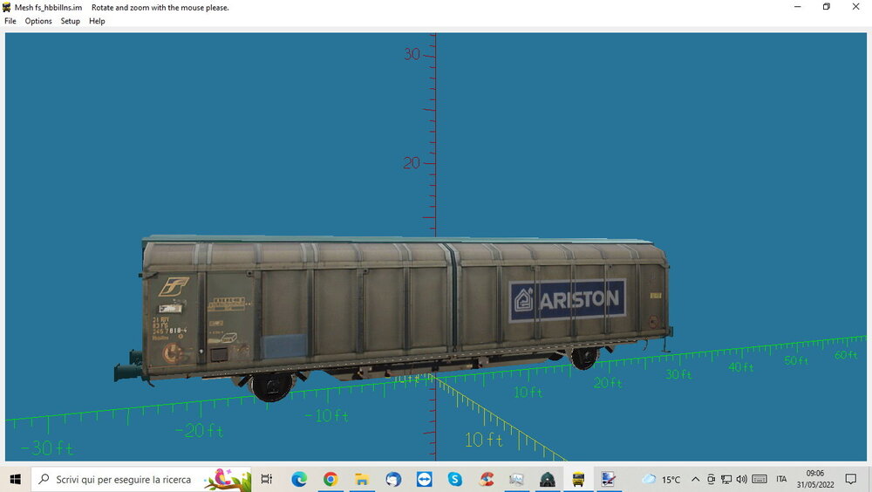Click the ARISTON logo on the wagon
Viewport: 872px width, 492px height.
pos(568,301)
